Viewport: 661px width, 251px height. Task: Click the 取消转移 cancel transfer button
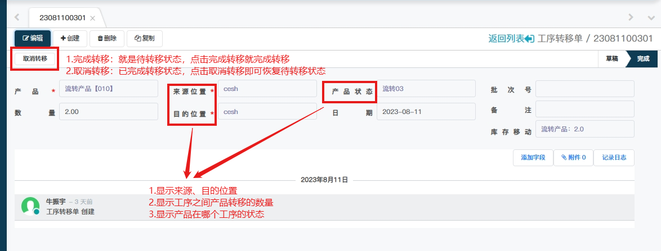pyautogui.click(x=35, y=58)
